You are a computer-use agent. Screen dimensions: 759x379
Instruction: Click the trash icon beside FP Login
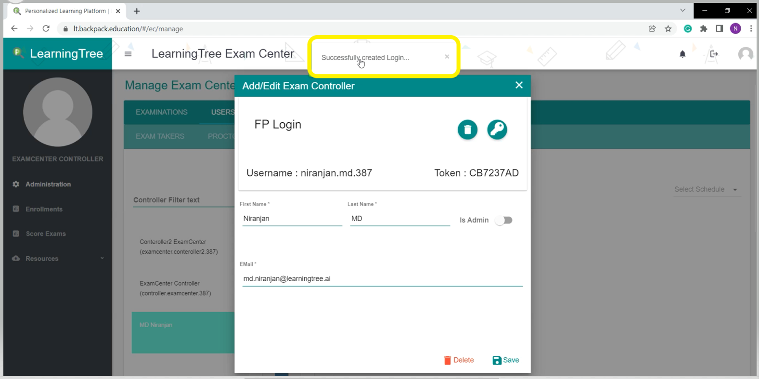click(467, 130)
